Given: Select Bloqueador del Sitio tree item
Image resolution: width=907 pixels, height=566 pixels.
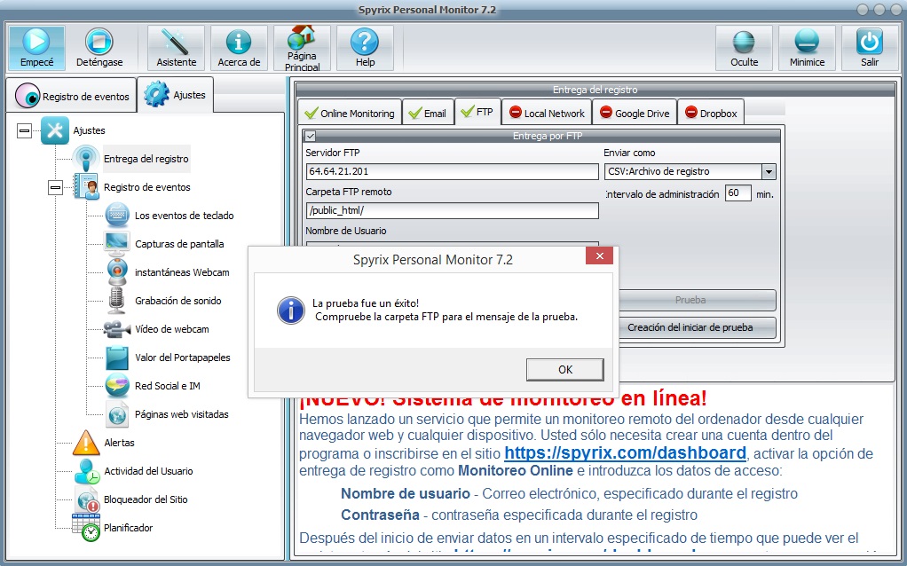Looking at the screenshot, I should (x=146, y=499).
